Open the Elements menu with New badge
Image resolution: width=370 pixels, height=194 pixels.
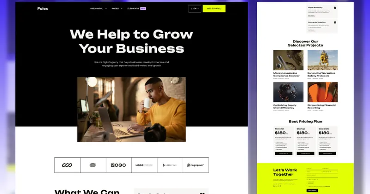coord(136,9)
